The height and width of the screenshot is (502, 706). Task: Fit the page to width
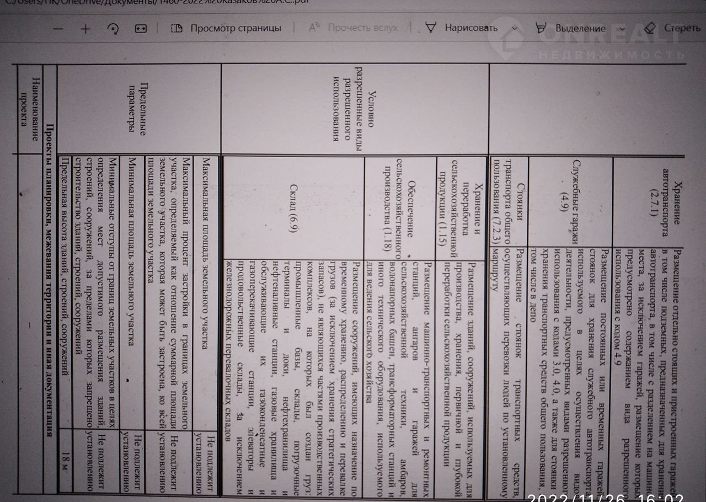coord(140,29)
